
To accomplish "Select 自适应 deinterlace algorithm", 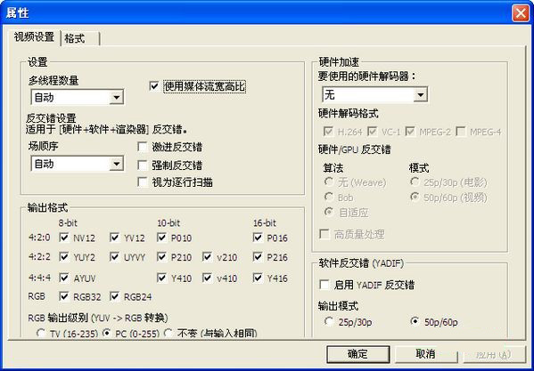I will coord(329,213).
